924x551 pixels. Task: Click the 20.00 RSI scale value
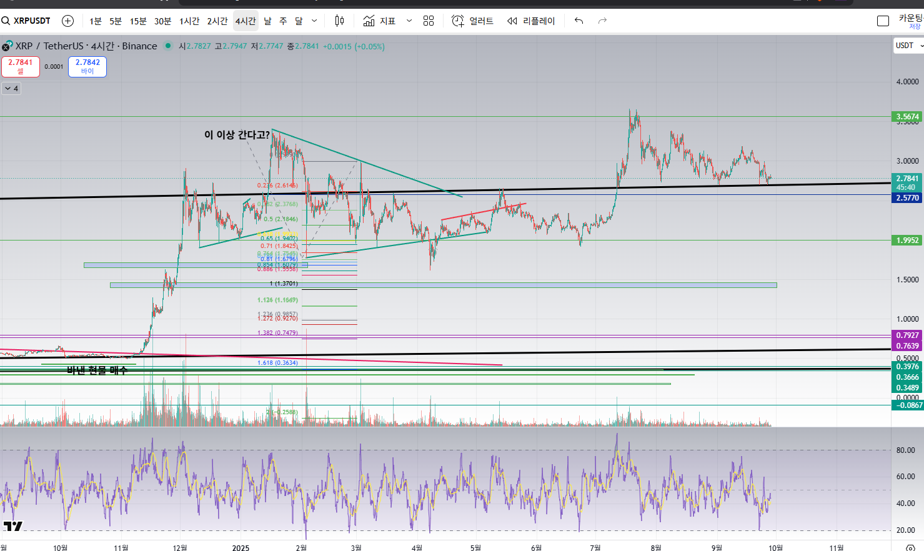coord(905,530)
